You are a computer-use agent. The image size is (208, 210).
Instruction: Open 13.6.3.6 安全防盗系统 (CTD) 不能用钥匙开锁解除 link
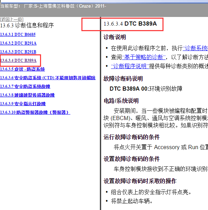[x=48, y=78]
